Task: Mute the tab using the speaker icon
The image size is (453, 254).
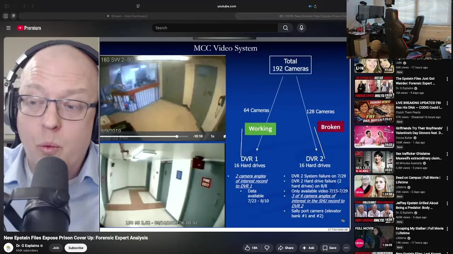Action: click(x=310, y=6)
